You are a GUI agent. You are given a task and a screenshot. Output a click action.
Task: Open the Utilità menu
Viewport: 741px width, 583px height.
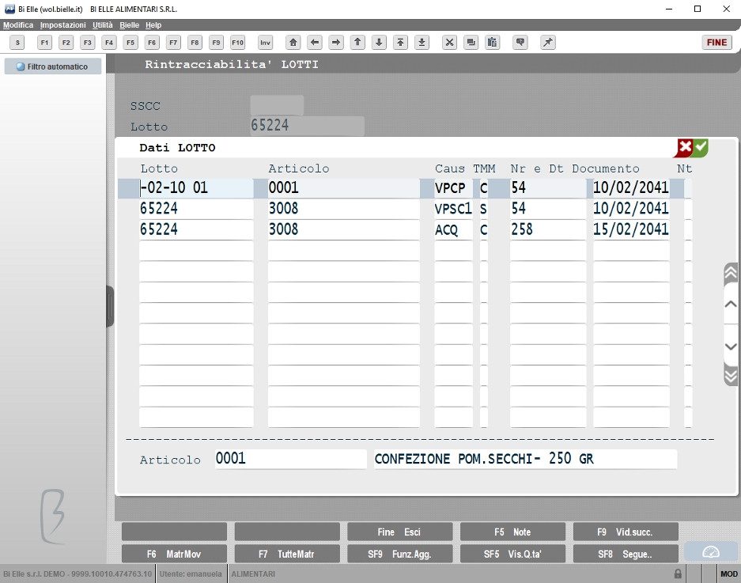pos(103,25)
